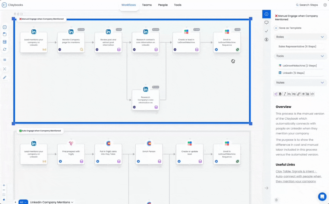329x204 pixels.
Task: Open the All filter dropdown at bottom
Action: pyautogui.click(x=23, y=202)
